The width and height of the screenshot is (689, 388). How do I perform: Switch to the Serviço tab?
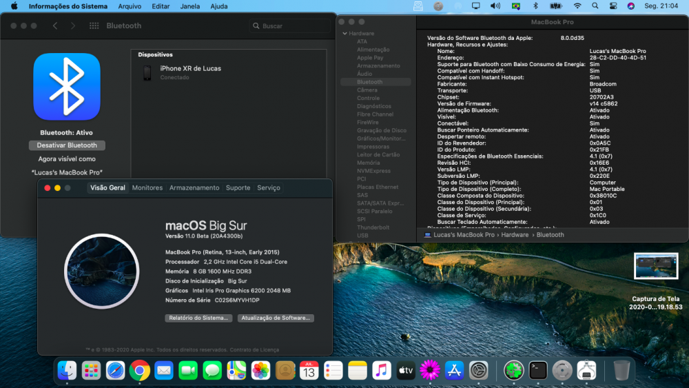[x=269, y=187]
